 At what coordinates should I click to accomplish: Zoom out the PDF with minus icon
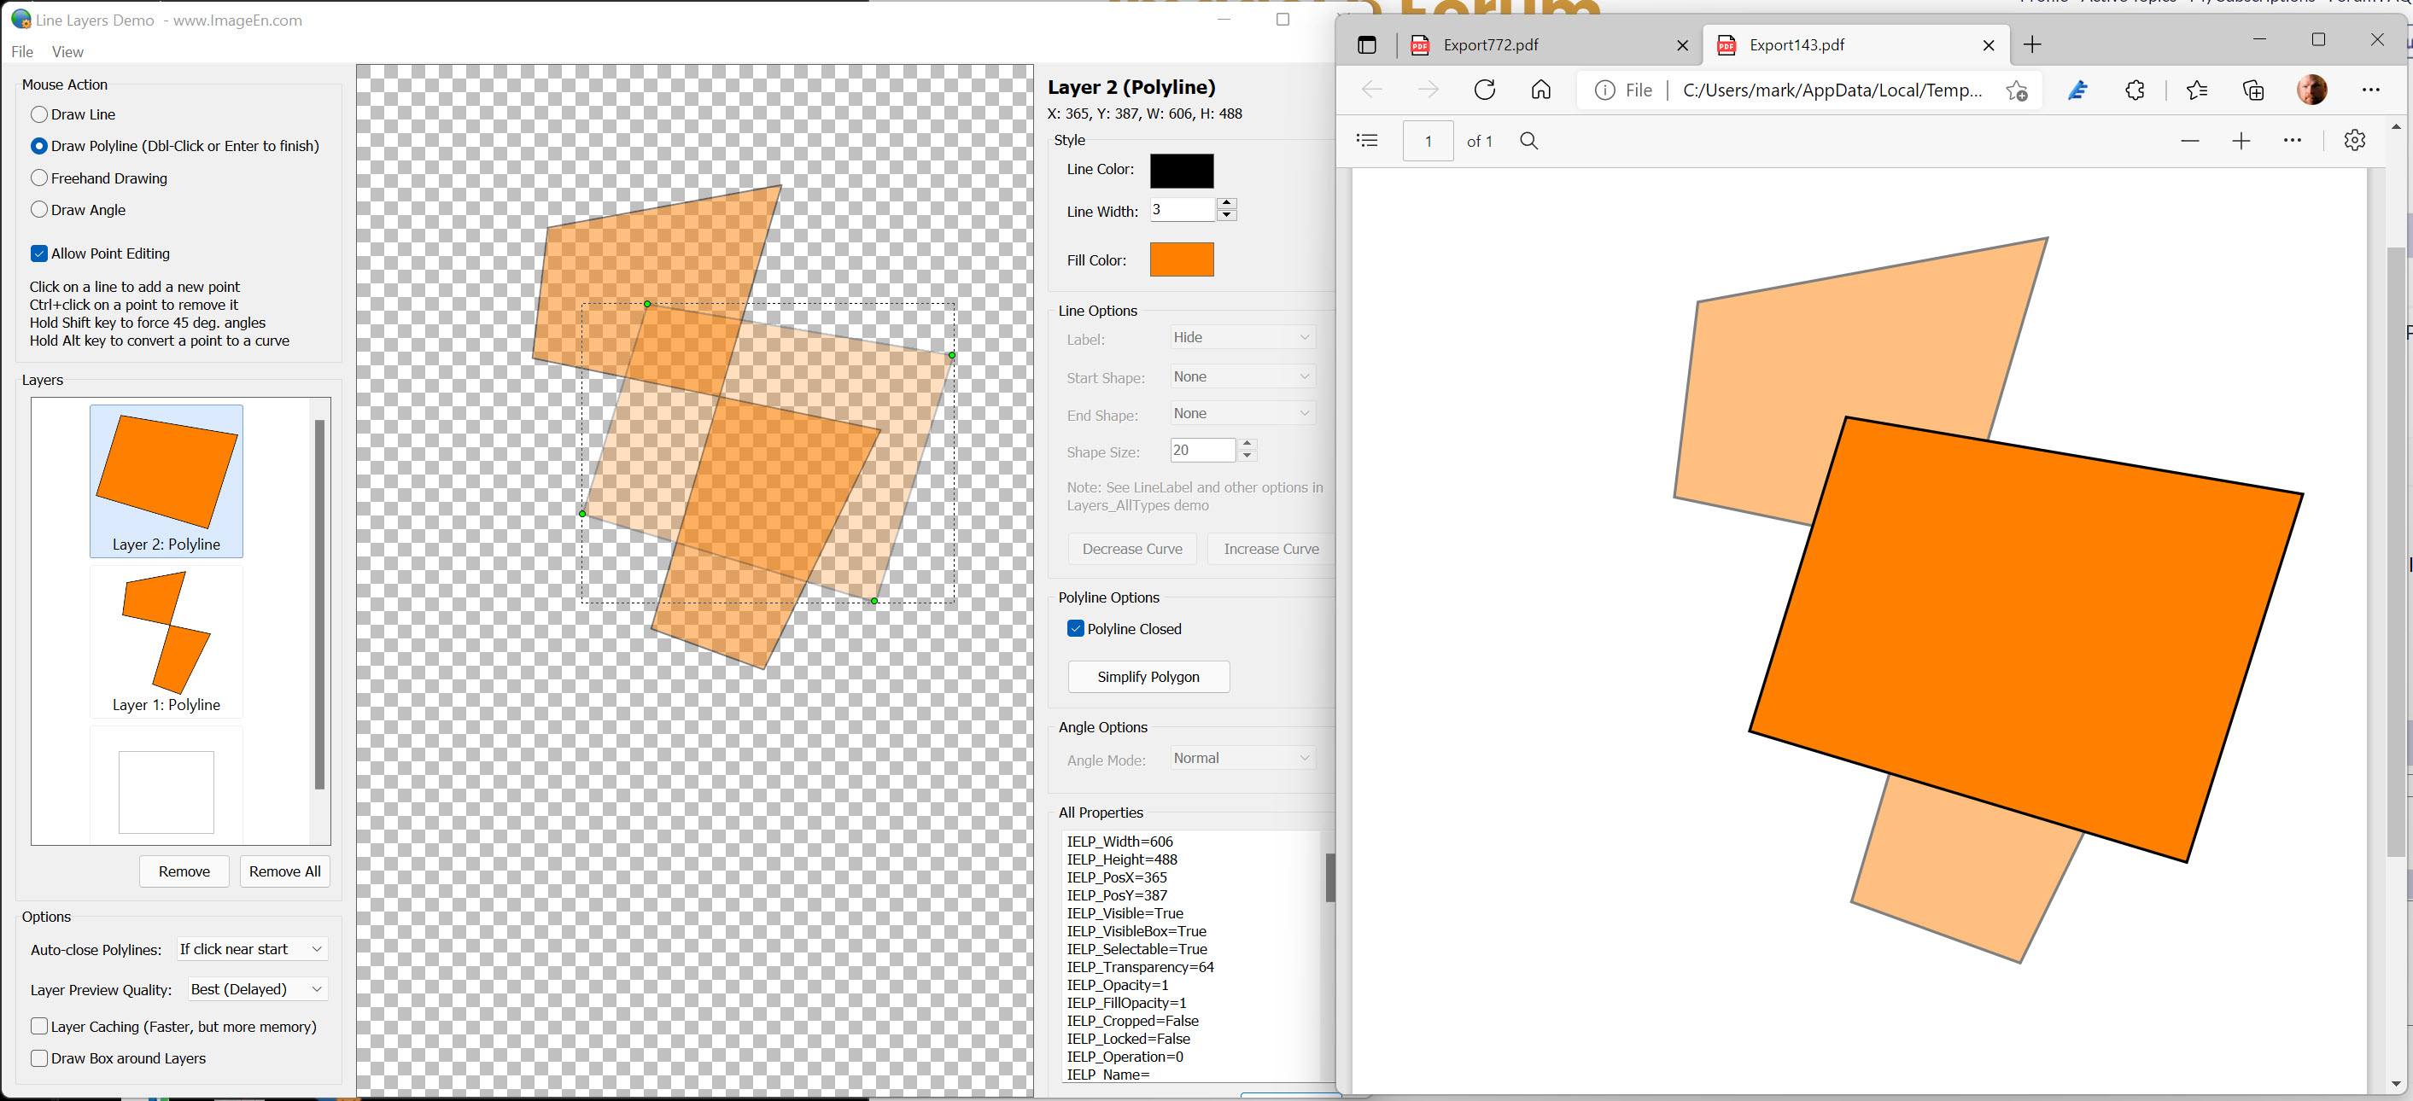click(2189, 141)
